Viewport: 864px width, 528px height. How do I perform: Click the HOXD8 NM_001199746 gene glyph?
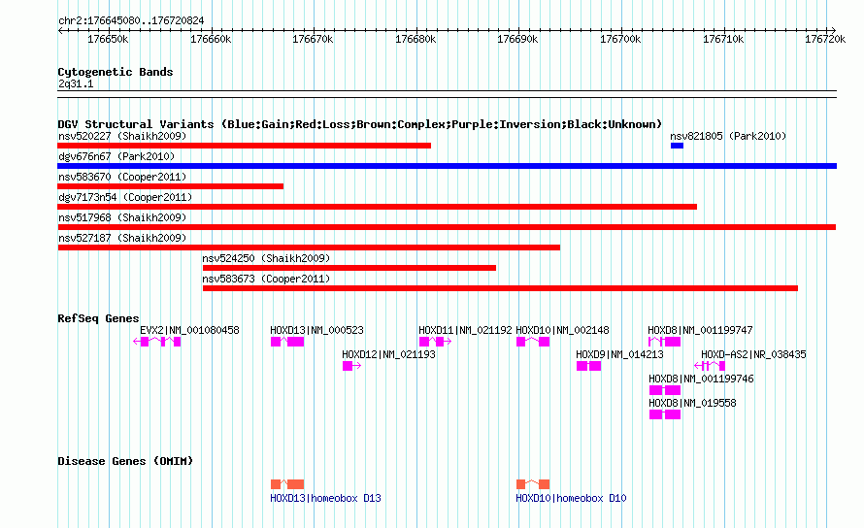[665, 390]
